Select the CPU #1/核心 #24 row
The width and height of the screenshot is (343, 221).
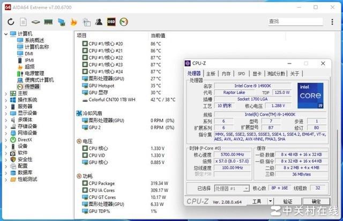click(x=122, y=72)
